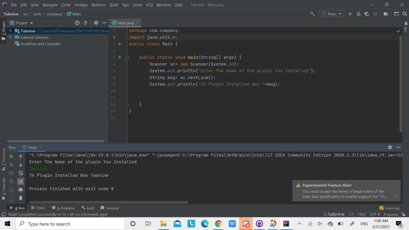Clear console with the trash icon
The height and width of the screenshot is (230, 409).
point(21,198)
